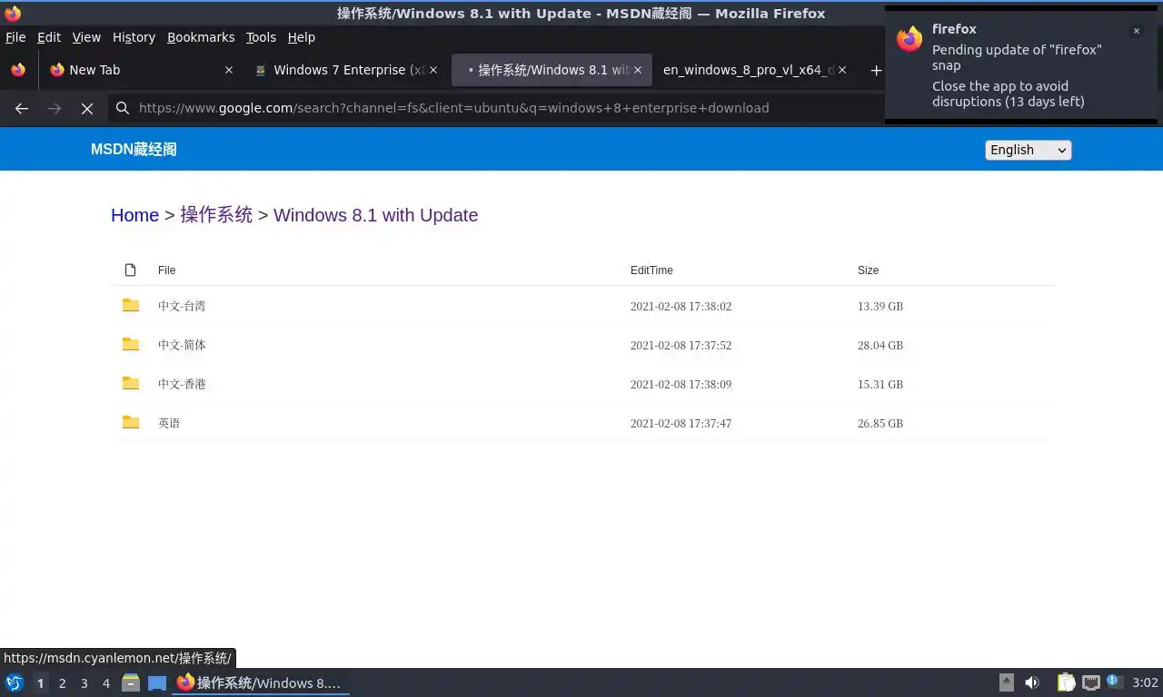Open the clipboard manager tray icon
Viewport: 1163px width, 697px height.
[1067, 682]
